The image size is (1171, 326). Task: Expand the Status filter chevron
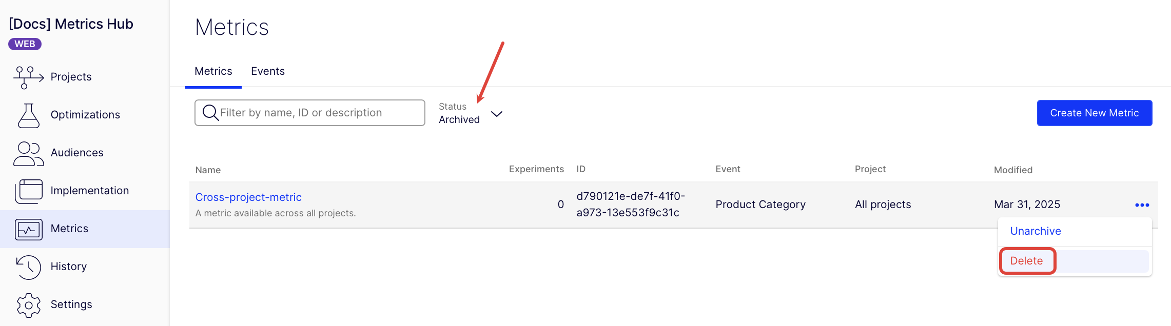(x=496, y=114)
